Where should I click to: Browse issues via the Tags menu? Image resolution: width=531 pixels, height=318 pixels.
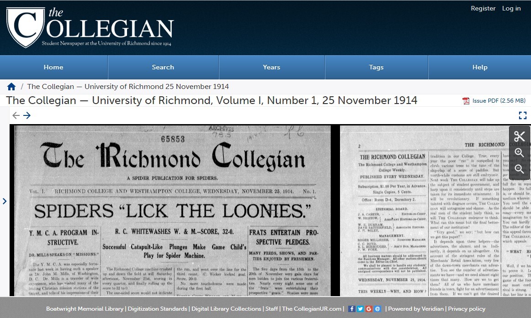click(376, 67)
